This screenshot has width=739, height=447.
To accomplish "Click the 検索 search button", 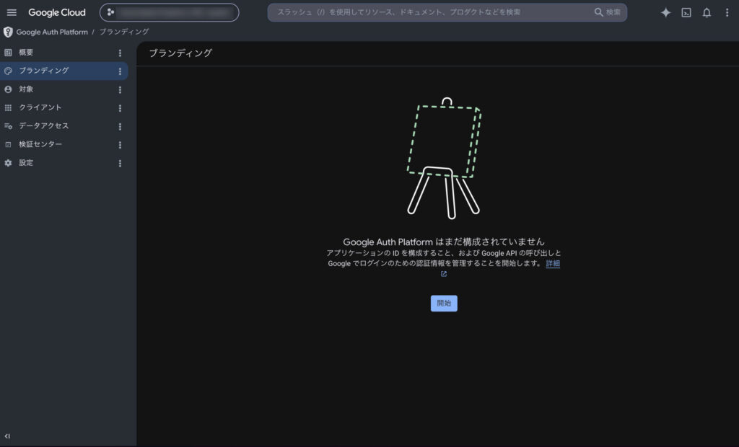I will point(608,12).
